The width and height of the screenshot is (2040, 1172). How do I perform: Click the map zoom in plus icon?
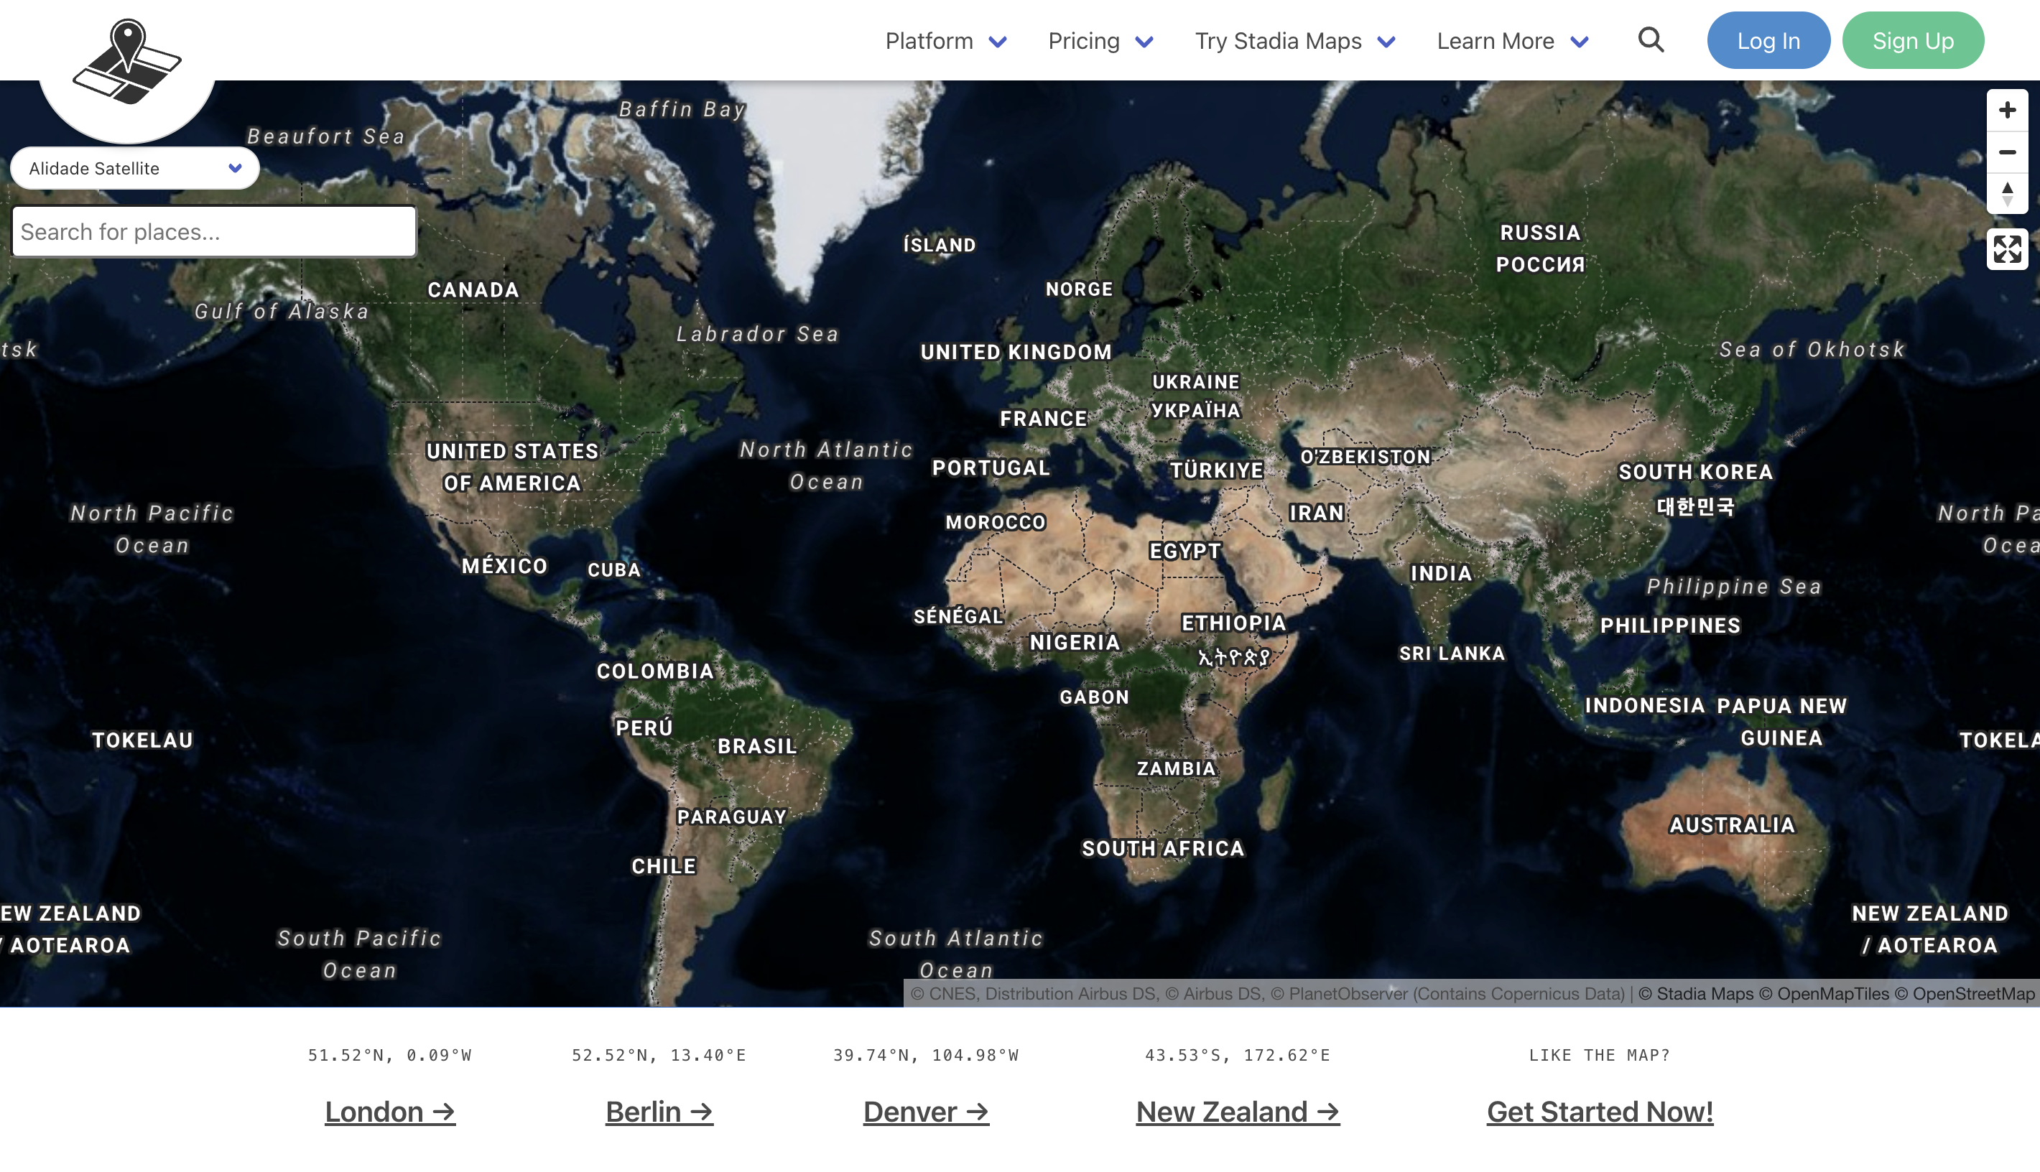point(2006,111)
